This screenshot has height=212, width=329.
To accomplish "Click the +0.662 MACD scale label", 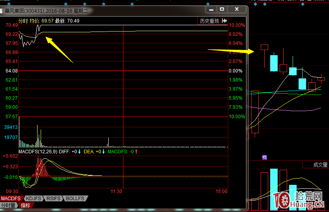I will pyautogui.click(x=10, y=156).
